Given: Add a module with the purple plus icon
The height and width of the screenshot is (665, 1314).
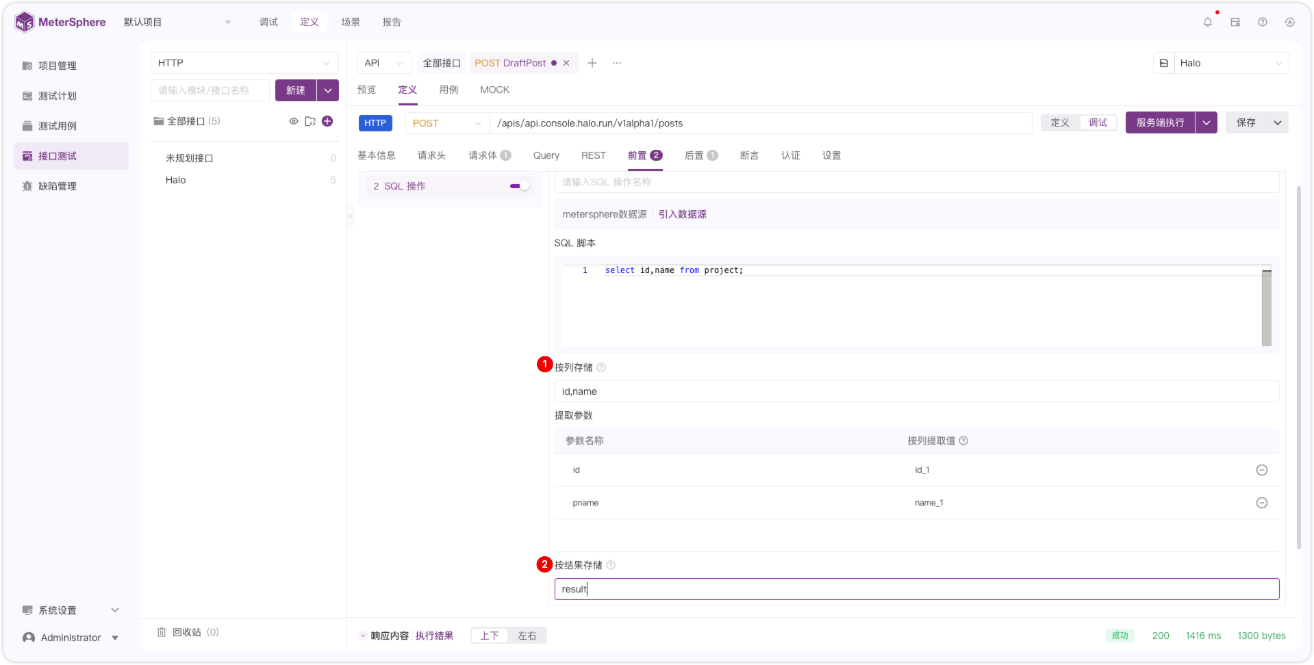Looking at the screenshot, I should (x=327, y=121).
